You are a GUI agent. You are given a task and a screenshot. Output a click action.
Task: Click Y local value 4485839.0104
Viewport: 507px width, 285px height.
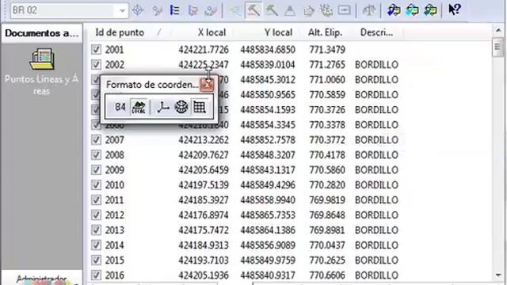tap(268, 65)
